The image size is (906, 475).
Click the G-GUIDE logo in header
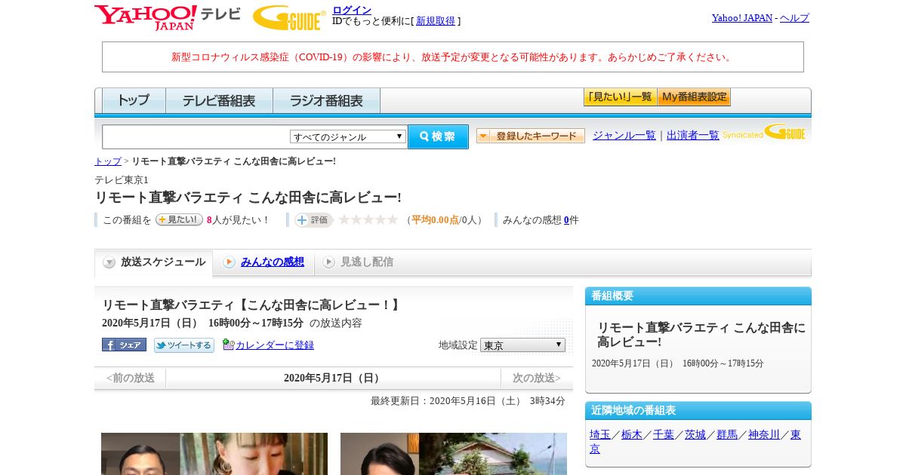pyautogui.click(x=289, y=17)
